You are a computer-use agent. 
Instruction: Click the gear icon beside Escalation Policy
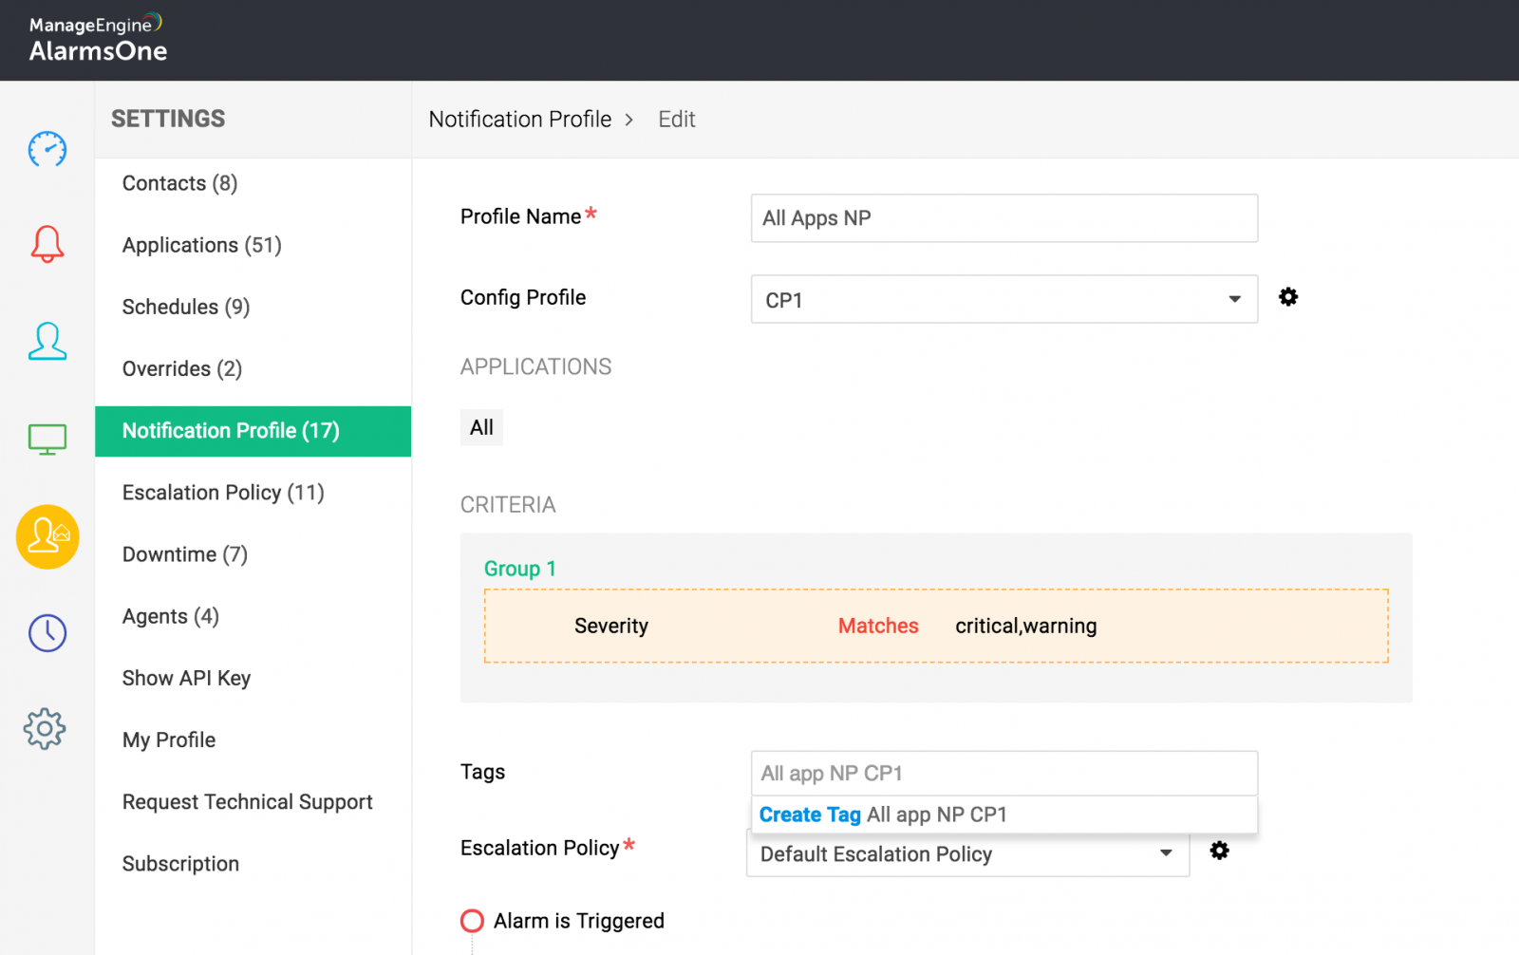[1220, 851]
